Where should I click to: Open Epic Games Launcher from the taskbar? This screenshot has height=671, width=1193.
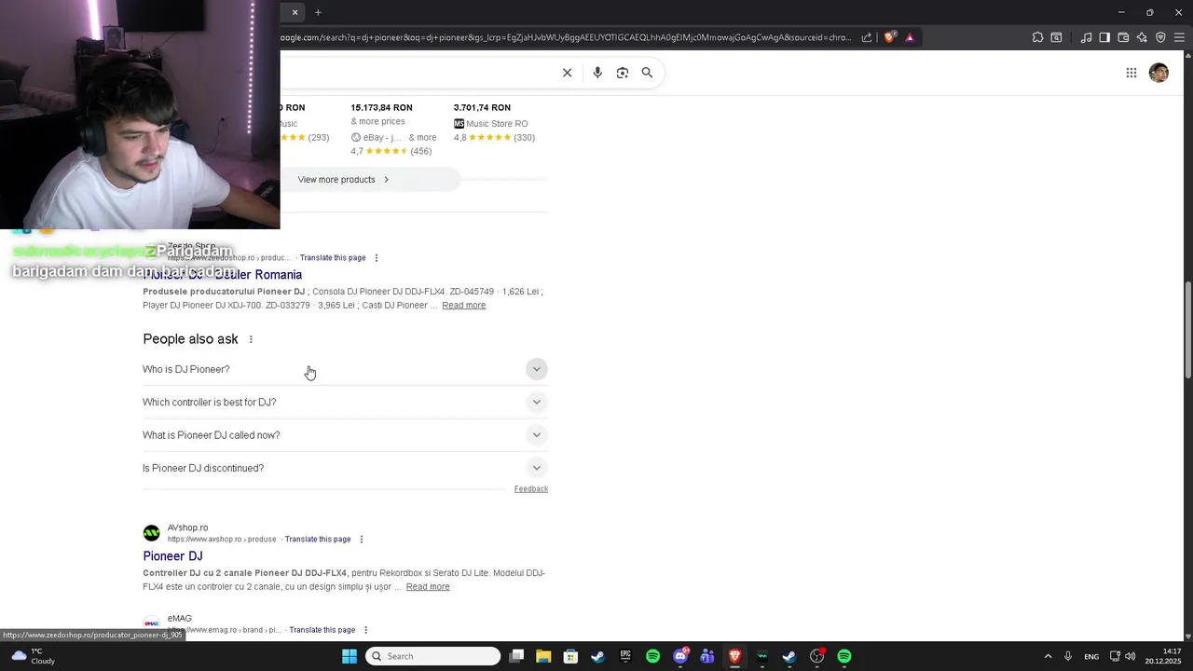[625, 656]
